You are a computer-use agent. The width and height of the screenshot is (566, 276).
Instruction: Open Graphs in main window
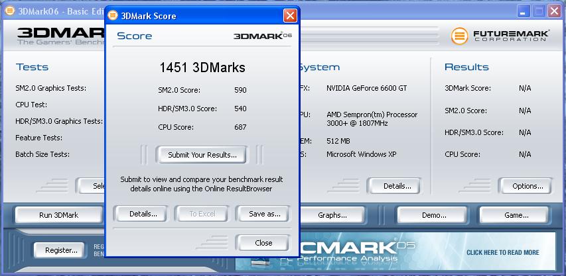pos(332,215)
